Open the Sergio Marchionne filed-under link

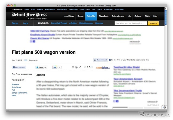point(19,93)
